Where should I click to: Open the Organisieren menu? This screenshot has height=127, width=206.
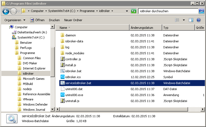click(x=15, y=20)
